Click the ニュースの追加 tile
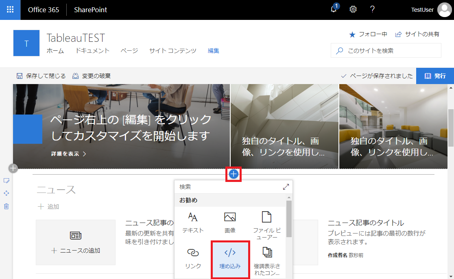The image size is (454, 279). pos(76,242)
